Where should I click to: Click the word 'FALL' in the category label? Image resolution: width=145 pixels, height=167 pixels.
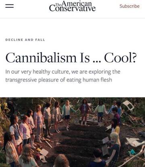pos(40,40)
